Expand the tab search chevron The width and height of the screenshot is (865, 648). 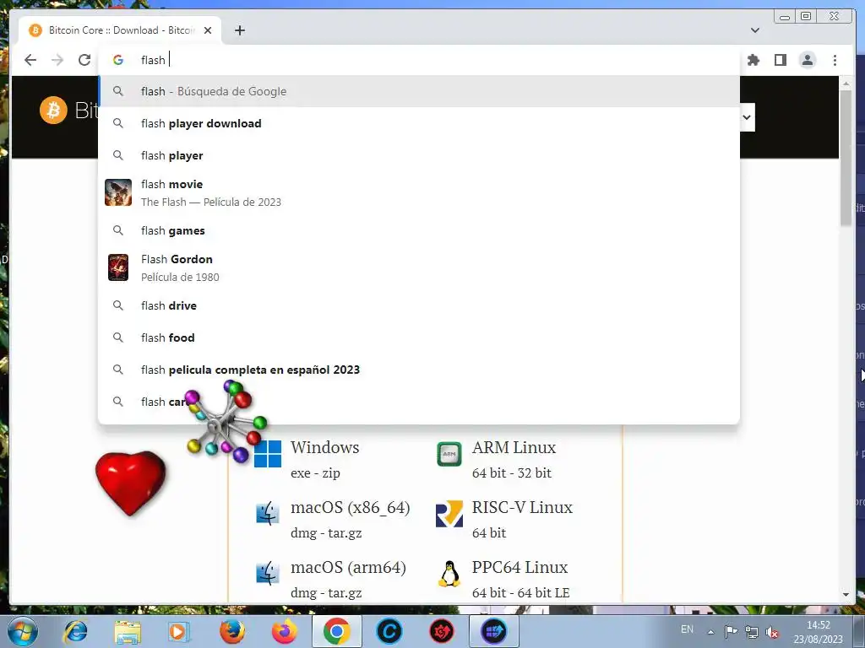click(x=754, y=30)
